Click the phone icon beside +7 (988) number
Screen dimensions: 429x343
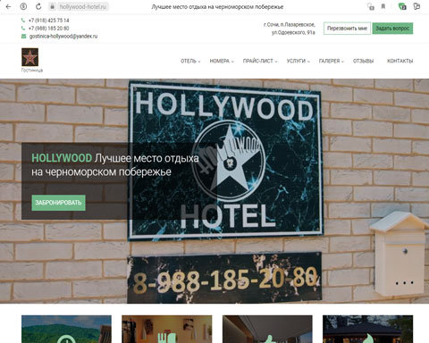tap(23, 29)
